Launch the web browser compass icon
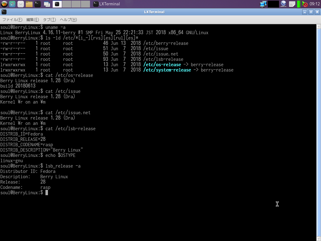 (12, 4)
